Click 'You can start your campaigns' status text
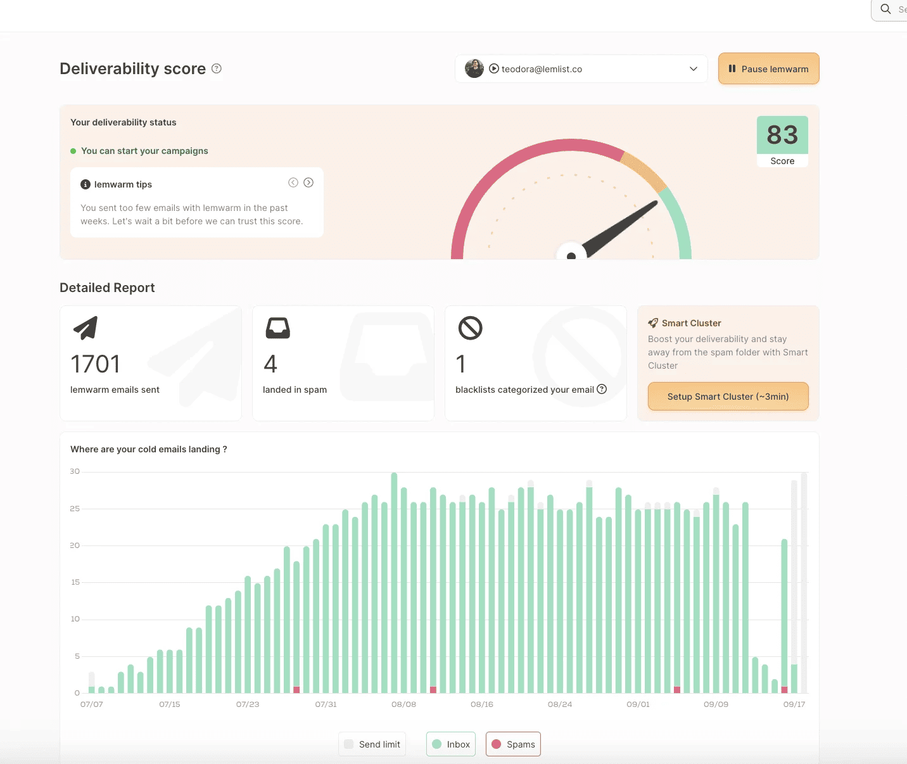The height and width of the screenshot is (764, 907). point(144,151)
